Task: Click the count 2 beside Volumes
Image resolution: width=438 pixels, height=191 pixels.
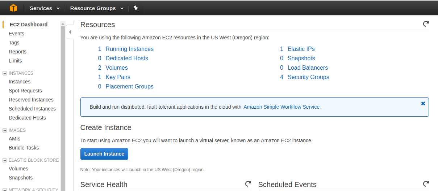Action: 100,68
